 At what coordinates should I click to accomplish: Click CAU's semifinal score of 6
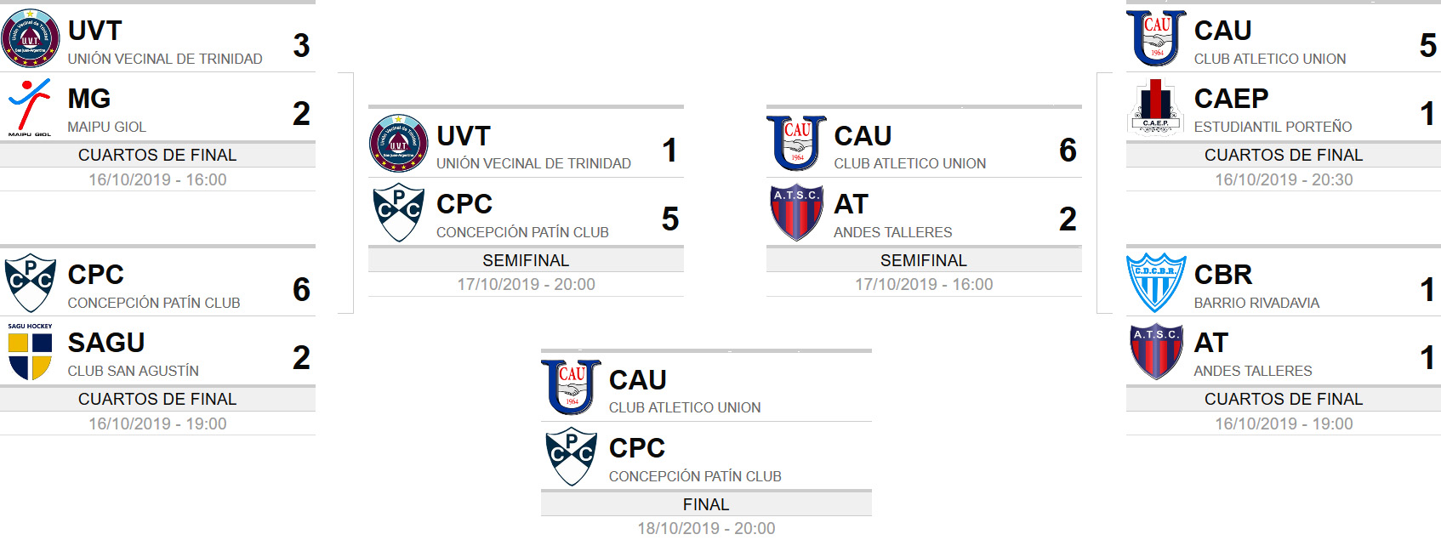[1068, 151]
